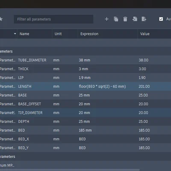
Task: Sort by the Name column header
Action: coord(24,34)
